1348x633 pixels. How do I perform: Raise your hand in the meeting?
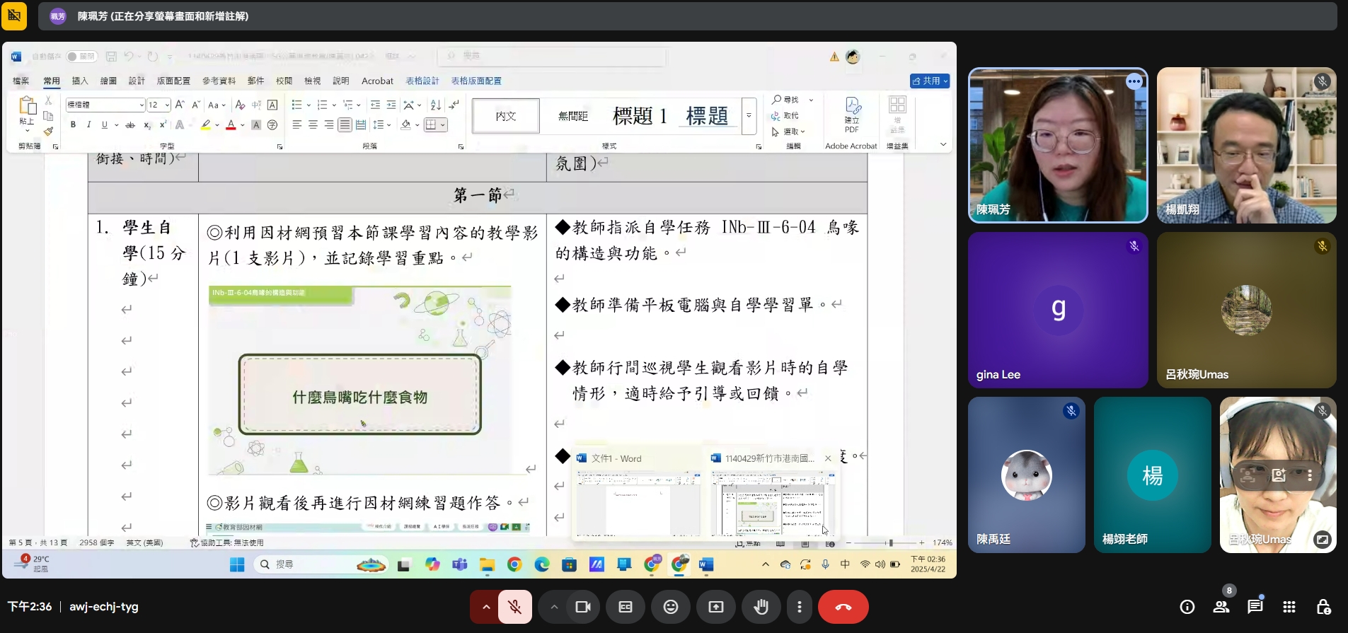(x=761, y=607)
